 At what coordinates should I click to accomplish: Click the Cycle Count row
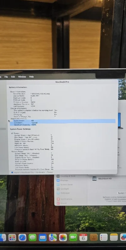tap(63, 121)
